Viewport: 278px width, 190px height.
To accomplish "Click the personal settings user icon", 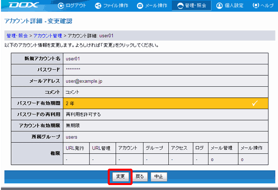I will 219,5.
